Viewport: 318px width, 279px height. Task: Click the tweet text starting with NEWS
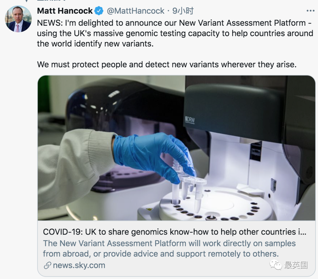[x=175, y=33]
